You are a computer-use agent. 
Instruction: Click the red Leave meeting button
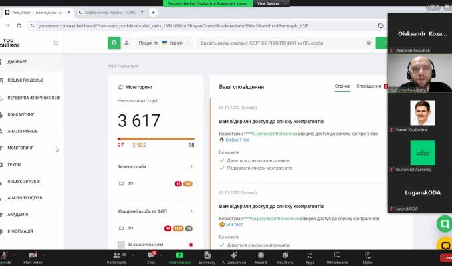point(446,257)
